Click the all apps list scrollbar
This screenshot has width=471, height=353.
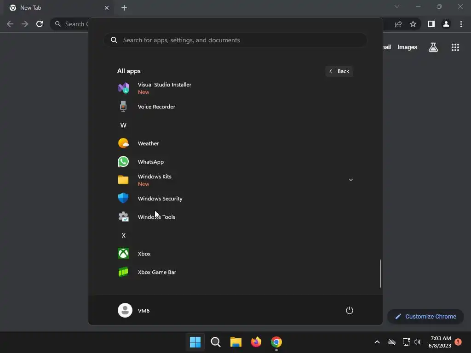380,273
